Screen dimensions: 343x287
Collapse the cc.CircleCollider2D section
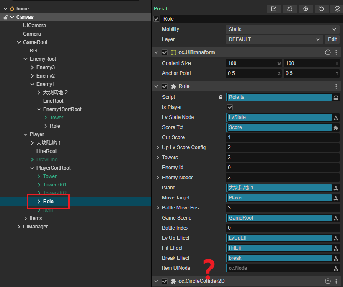tap(156, 281)
